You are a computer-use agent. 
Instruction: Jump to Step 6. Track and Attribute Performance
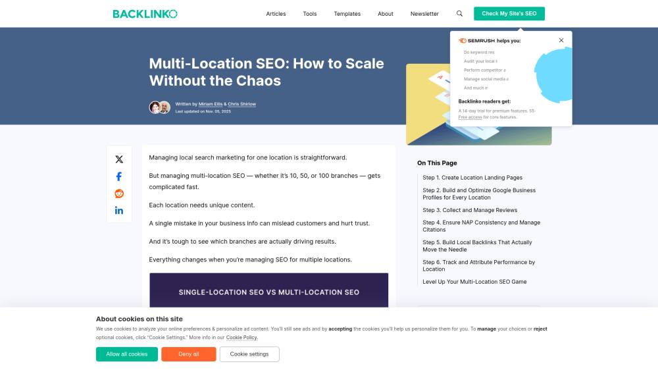point(478,265)
